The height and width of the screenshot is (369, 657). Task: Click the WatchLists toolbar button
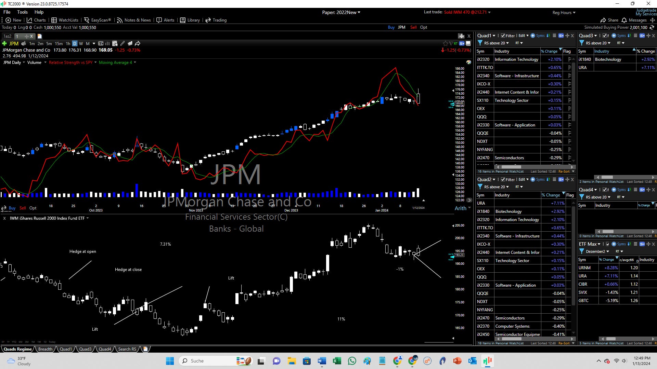click(x=65, y=20)
